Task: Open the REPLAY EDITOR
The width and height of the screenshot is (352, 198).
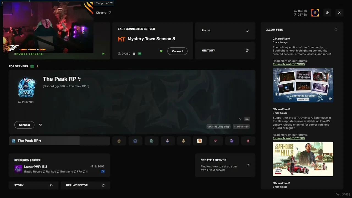Action: click(85, 185)
